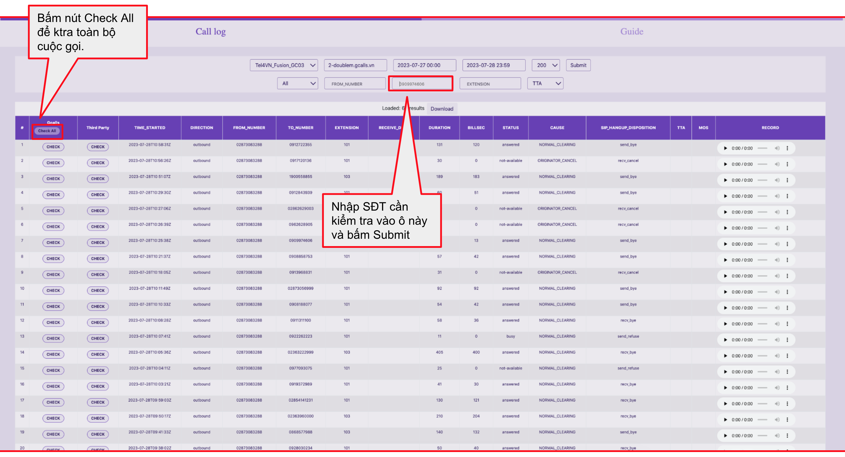Open the Tel4VN_Fusion_GC03 dropdown

(284, 65)
